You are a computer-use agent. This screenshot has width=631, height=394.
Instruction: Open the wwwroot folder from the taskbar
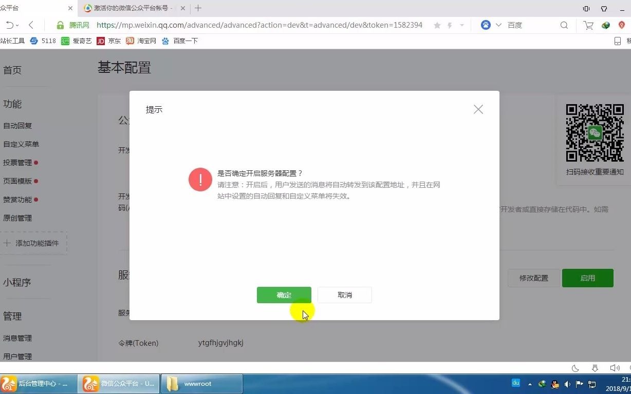point(201,383)
